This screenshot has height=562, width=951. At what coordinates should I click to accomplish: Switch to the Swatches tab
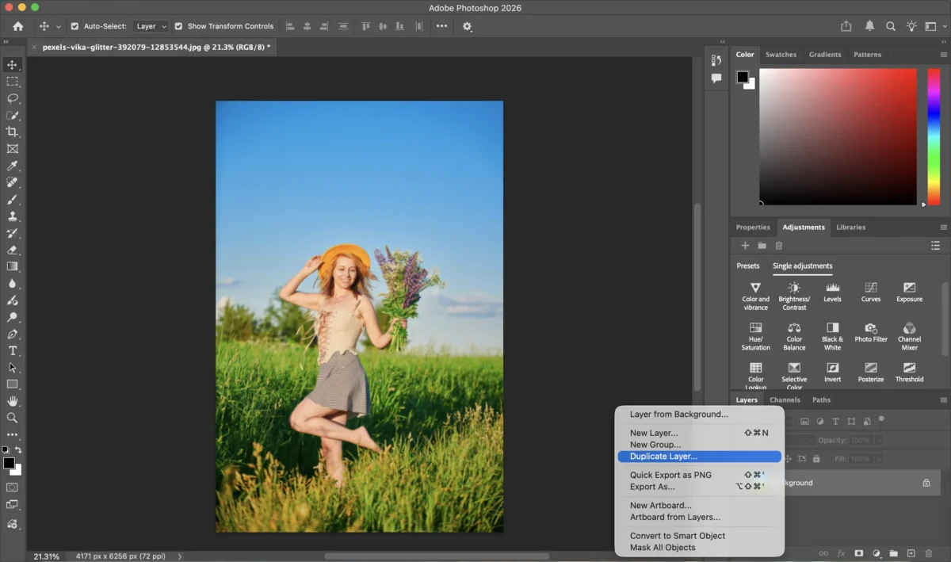click(781, 55)
